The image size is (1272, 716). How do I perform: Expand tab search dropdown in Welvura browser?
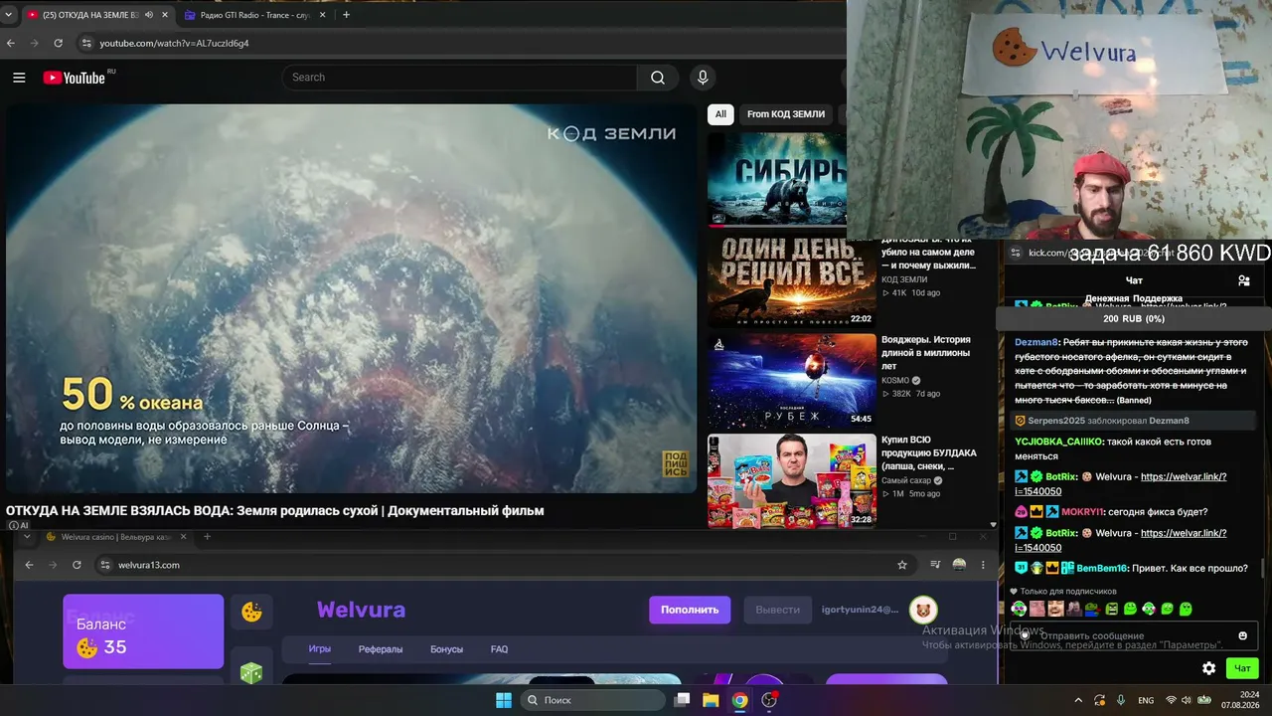[27, 537]
